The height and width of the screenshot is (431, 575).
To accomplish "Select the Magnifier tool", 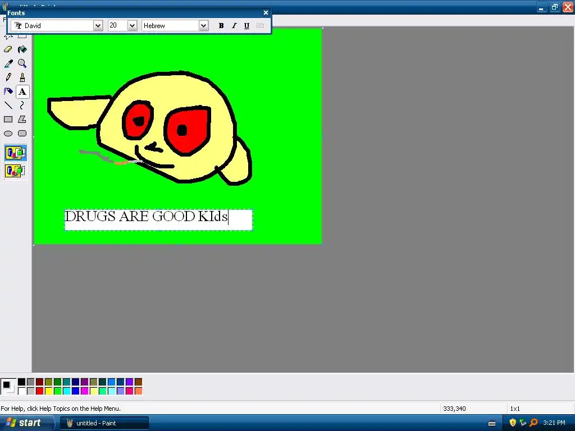I will point(22,63).
